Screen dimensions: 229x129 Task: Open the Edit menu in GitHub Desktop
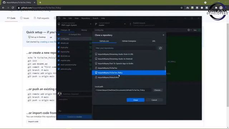pos(70,18)
